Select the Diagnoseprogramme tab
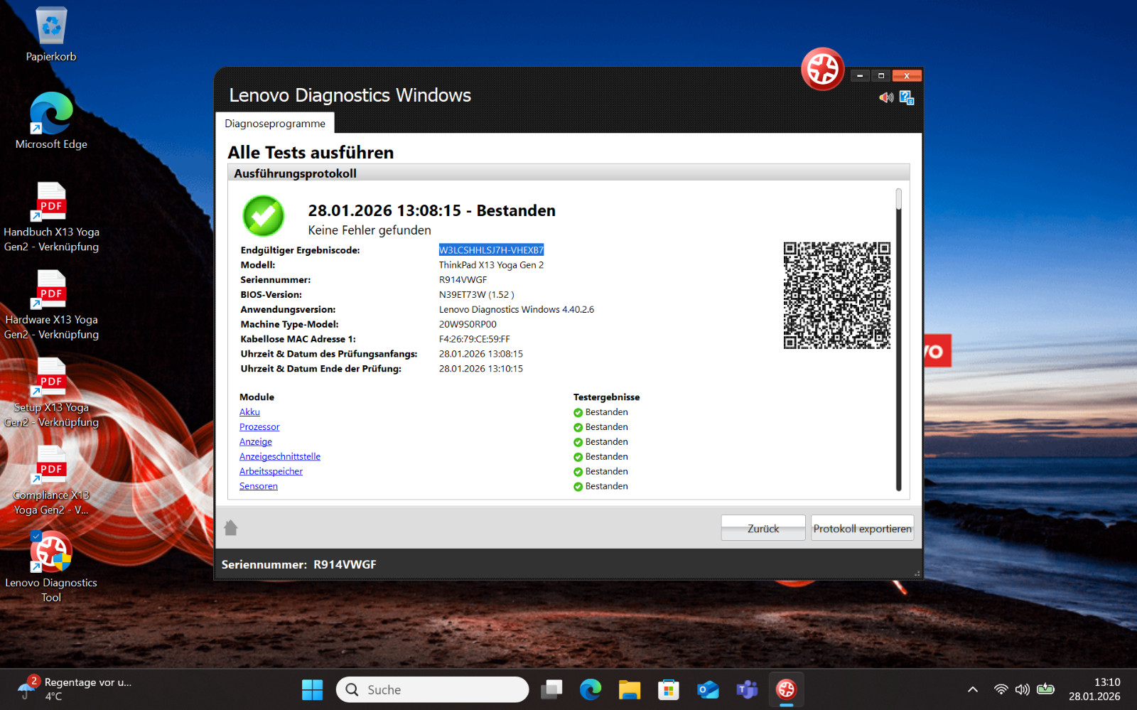Viewport: 1137px width, 710px height. pyautogui.click(x=275, y=124)
